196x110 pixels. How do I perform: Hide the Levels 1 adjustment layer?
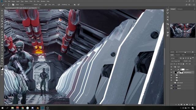point(171,70)
